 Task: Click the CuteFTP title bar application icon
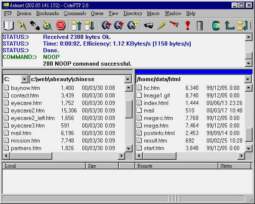point(6,5)
